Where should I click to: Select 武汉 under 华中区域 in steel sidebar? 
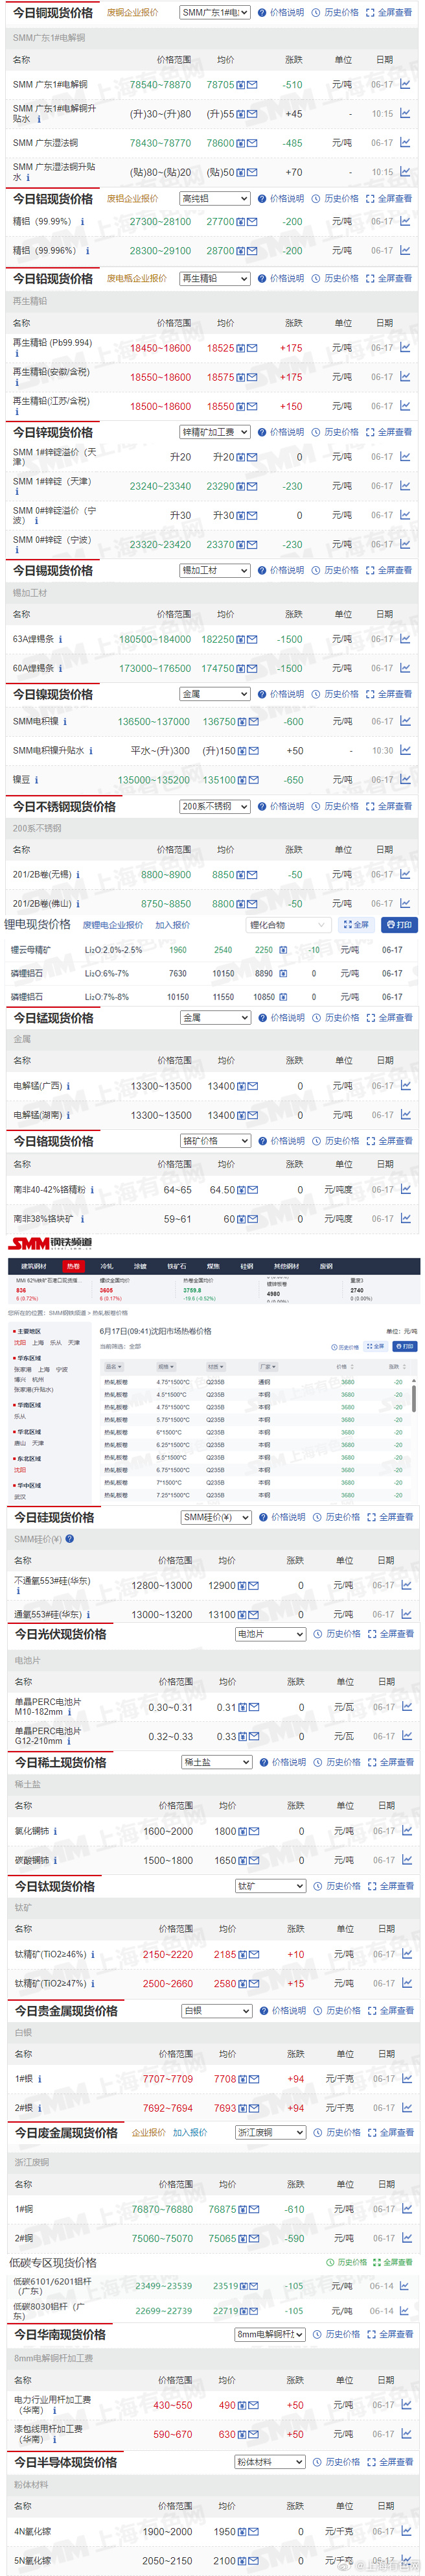(x=20, y=1497)
